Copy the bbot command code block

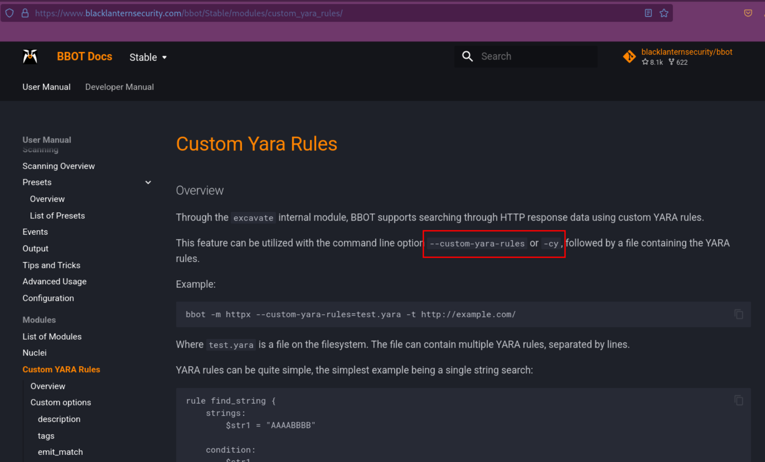tap(739, 314)
